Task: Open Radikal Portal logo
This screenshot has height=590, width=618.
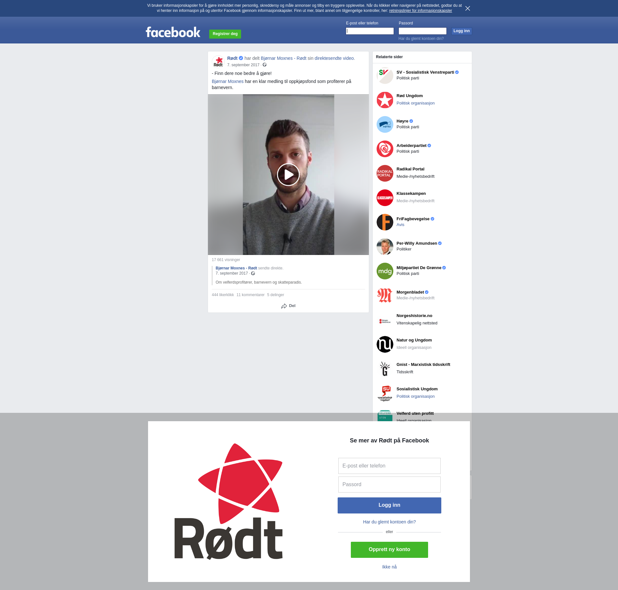Action: 385,173
